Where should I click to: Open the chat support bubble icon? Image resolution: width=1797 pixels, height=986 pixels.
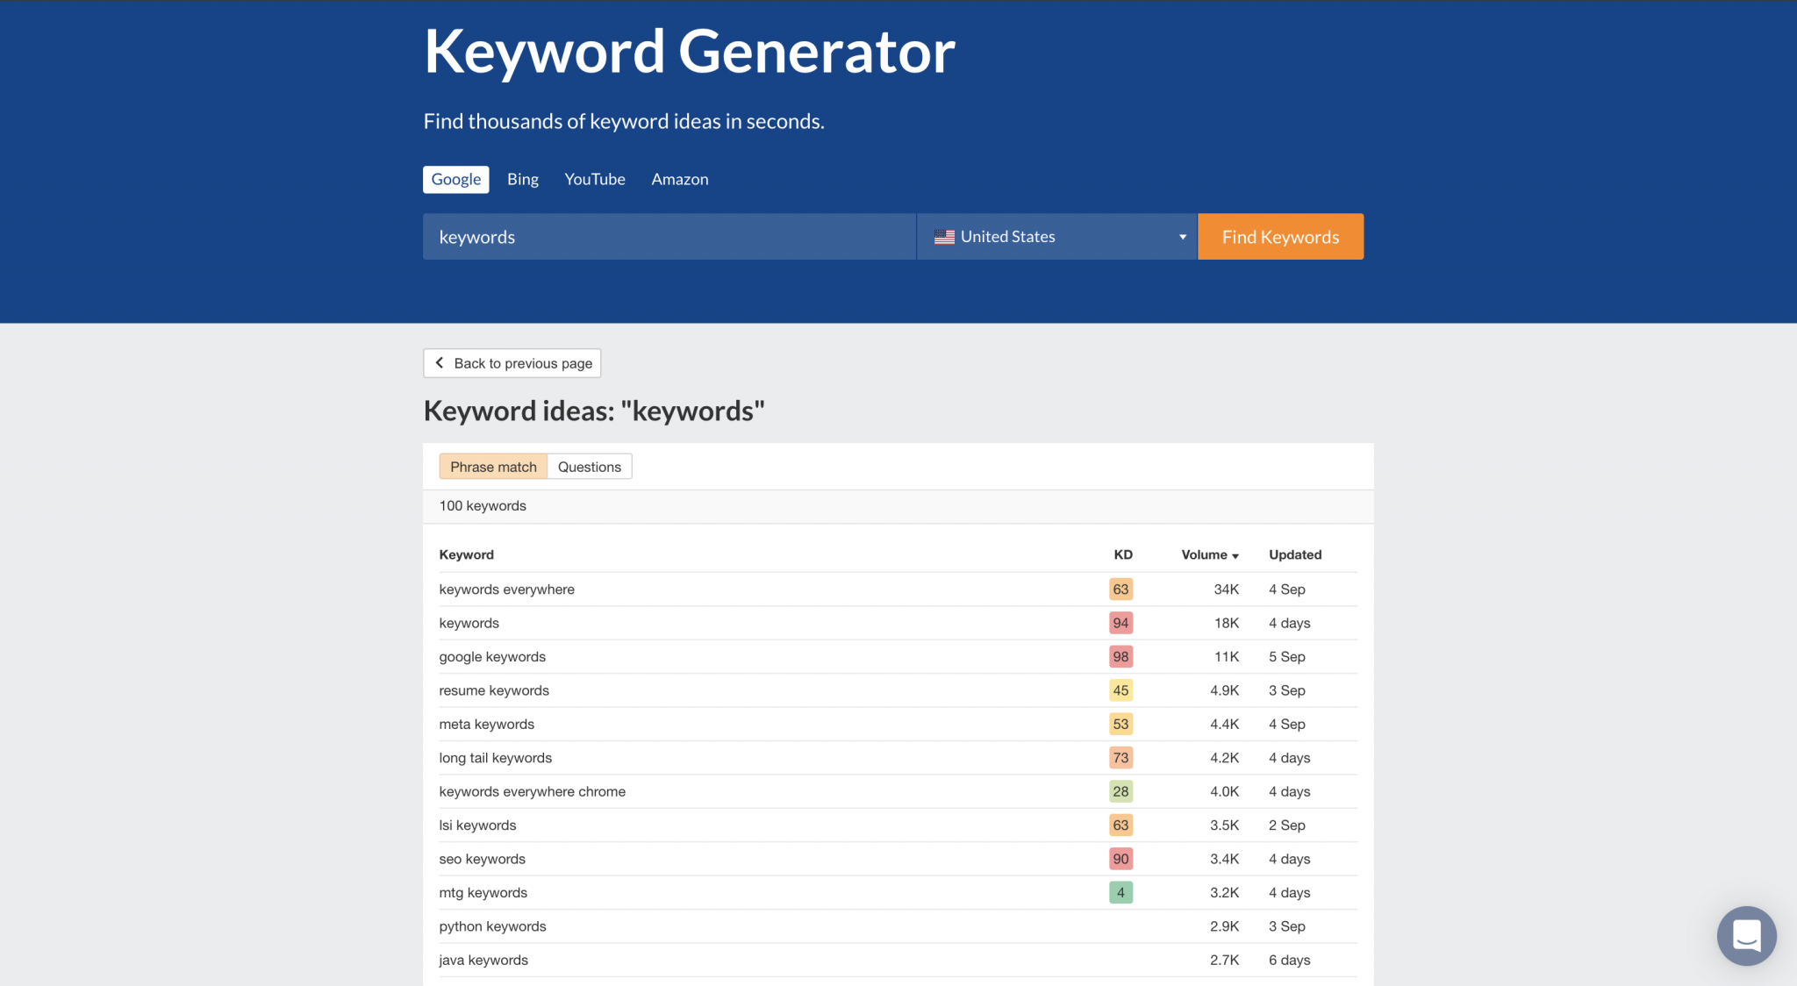tap(1746, 935)
